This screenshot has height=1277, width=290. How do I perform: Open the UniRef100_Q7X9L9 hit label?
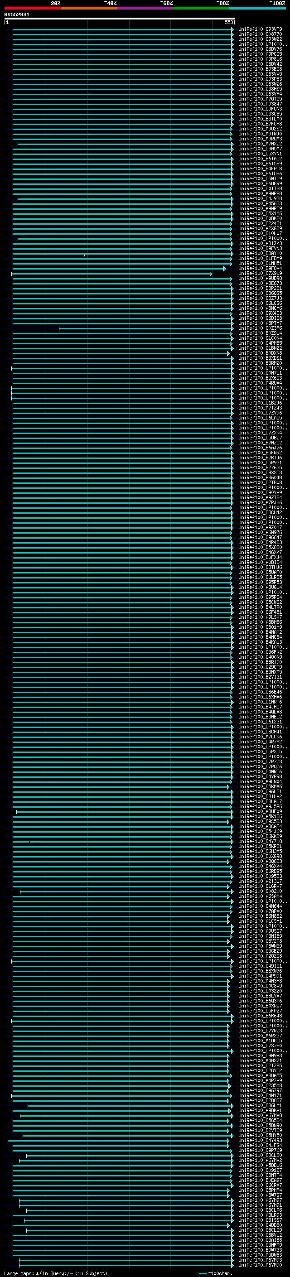(x=260, y=274)
